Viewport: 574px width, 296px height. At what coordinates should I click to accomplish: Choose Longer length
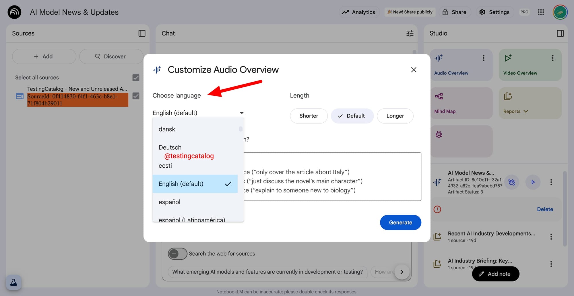coord(395,116)
